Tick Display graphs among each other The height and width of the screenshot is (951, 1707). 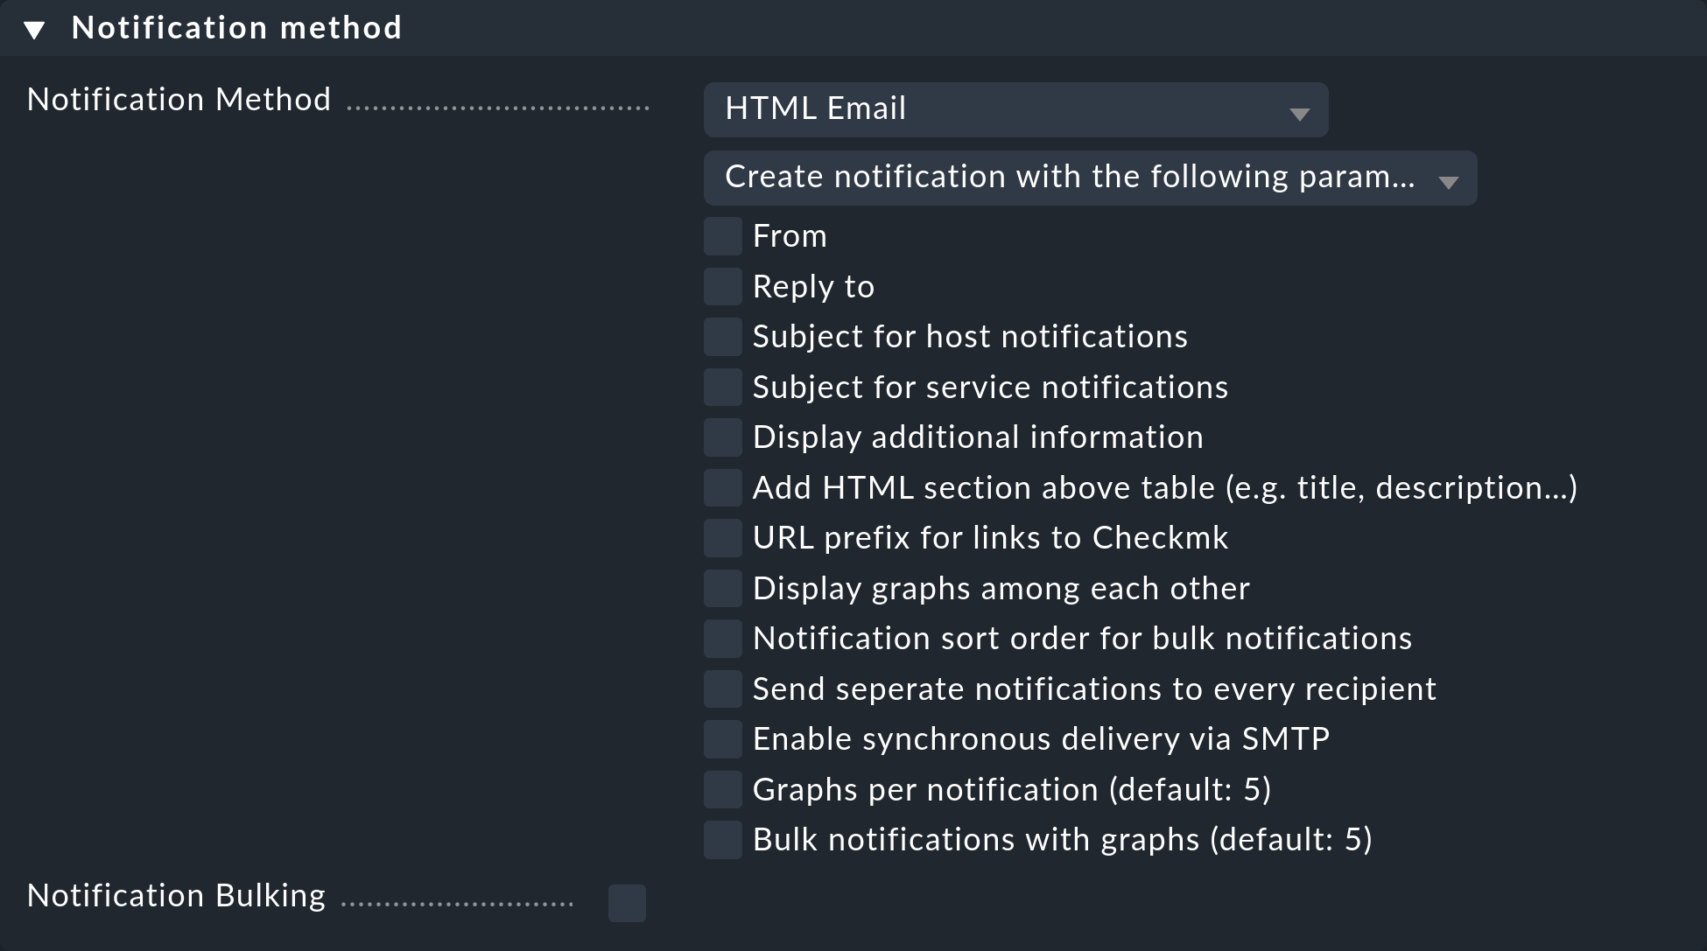[722, 589]
